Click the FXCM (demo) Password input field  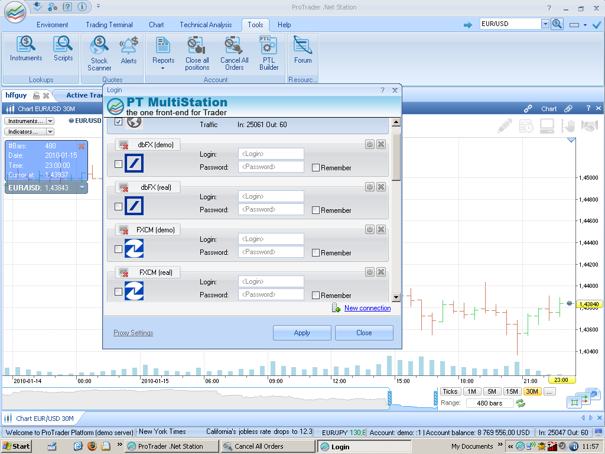271,252
